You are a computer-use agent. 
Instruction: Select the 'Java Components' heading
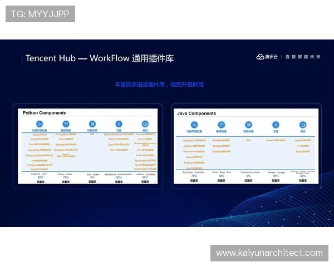[197, 113]
